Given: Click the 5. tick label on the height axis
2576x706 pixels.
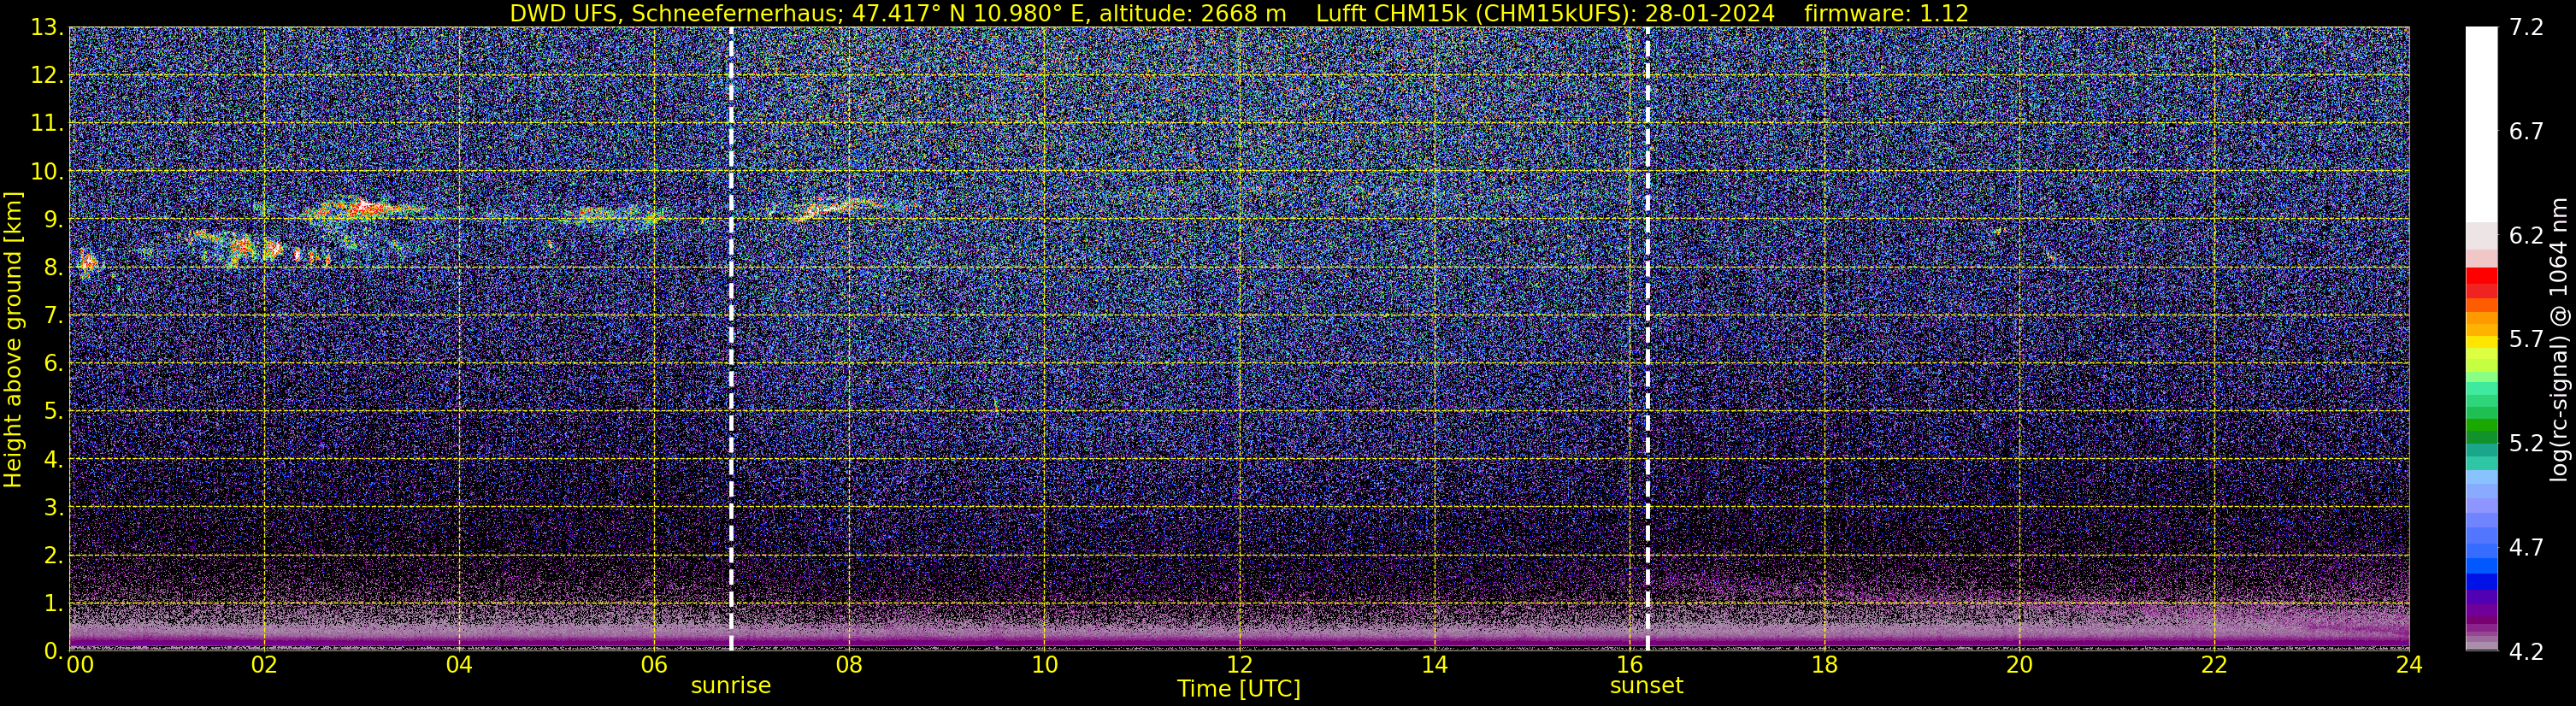Looking at the screenshot, I should click(54, 412).
